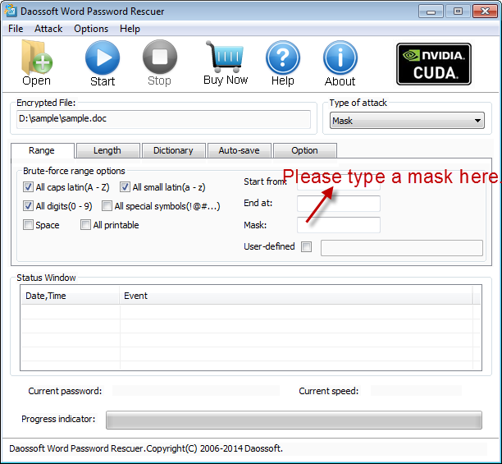The width and height of the screenshot is (502, 464).
Task: Click the User-defined character set field
Action: [402, 248]
